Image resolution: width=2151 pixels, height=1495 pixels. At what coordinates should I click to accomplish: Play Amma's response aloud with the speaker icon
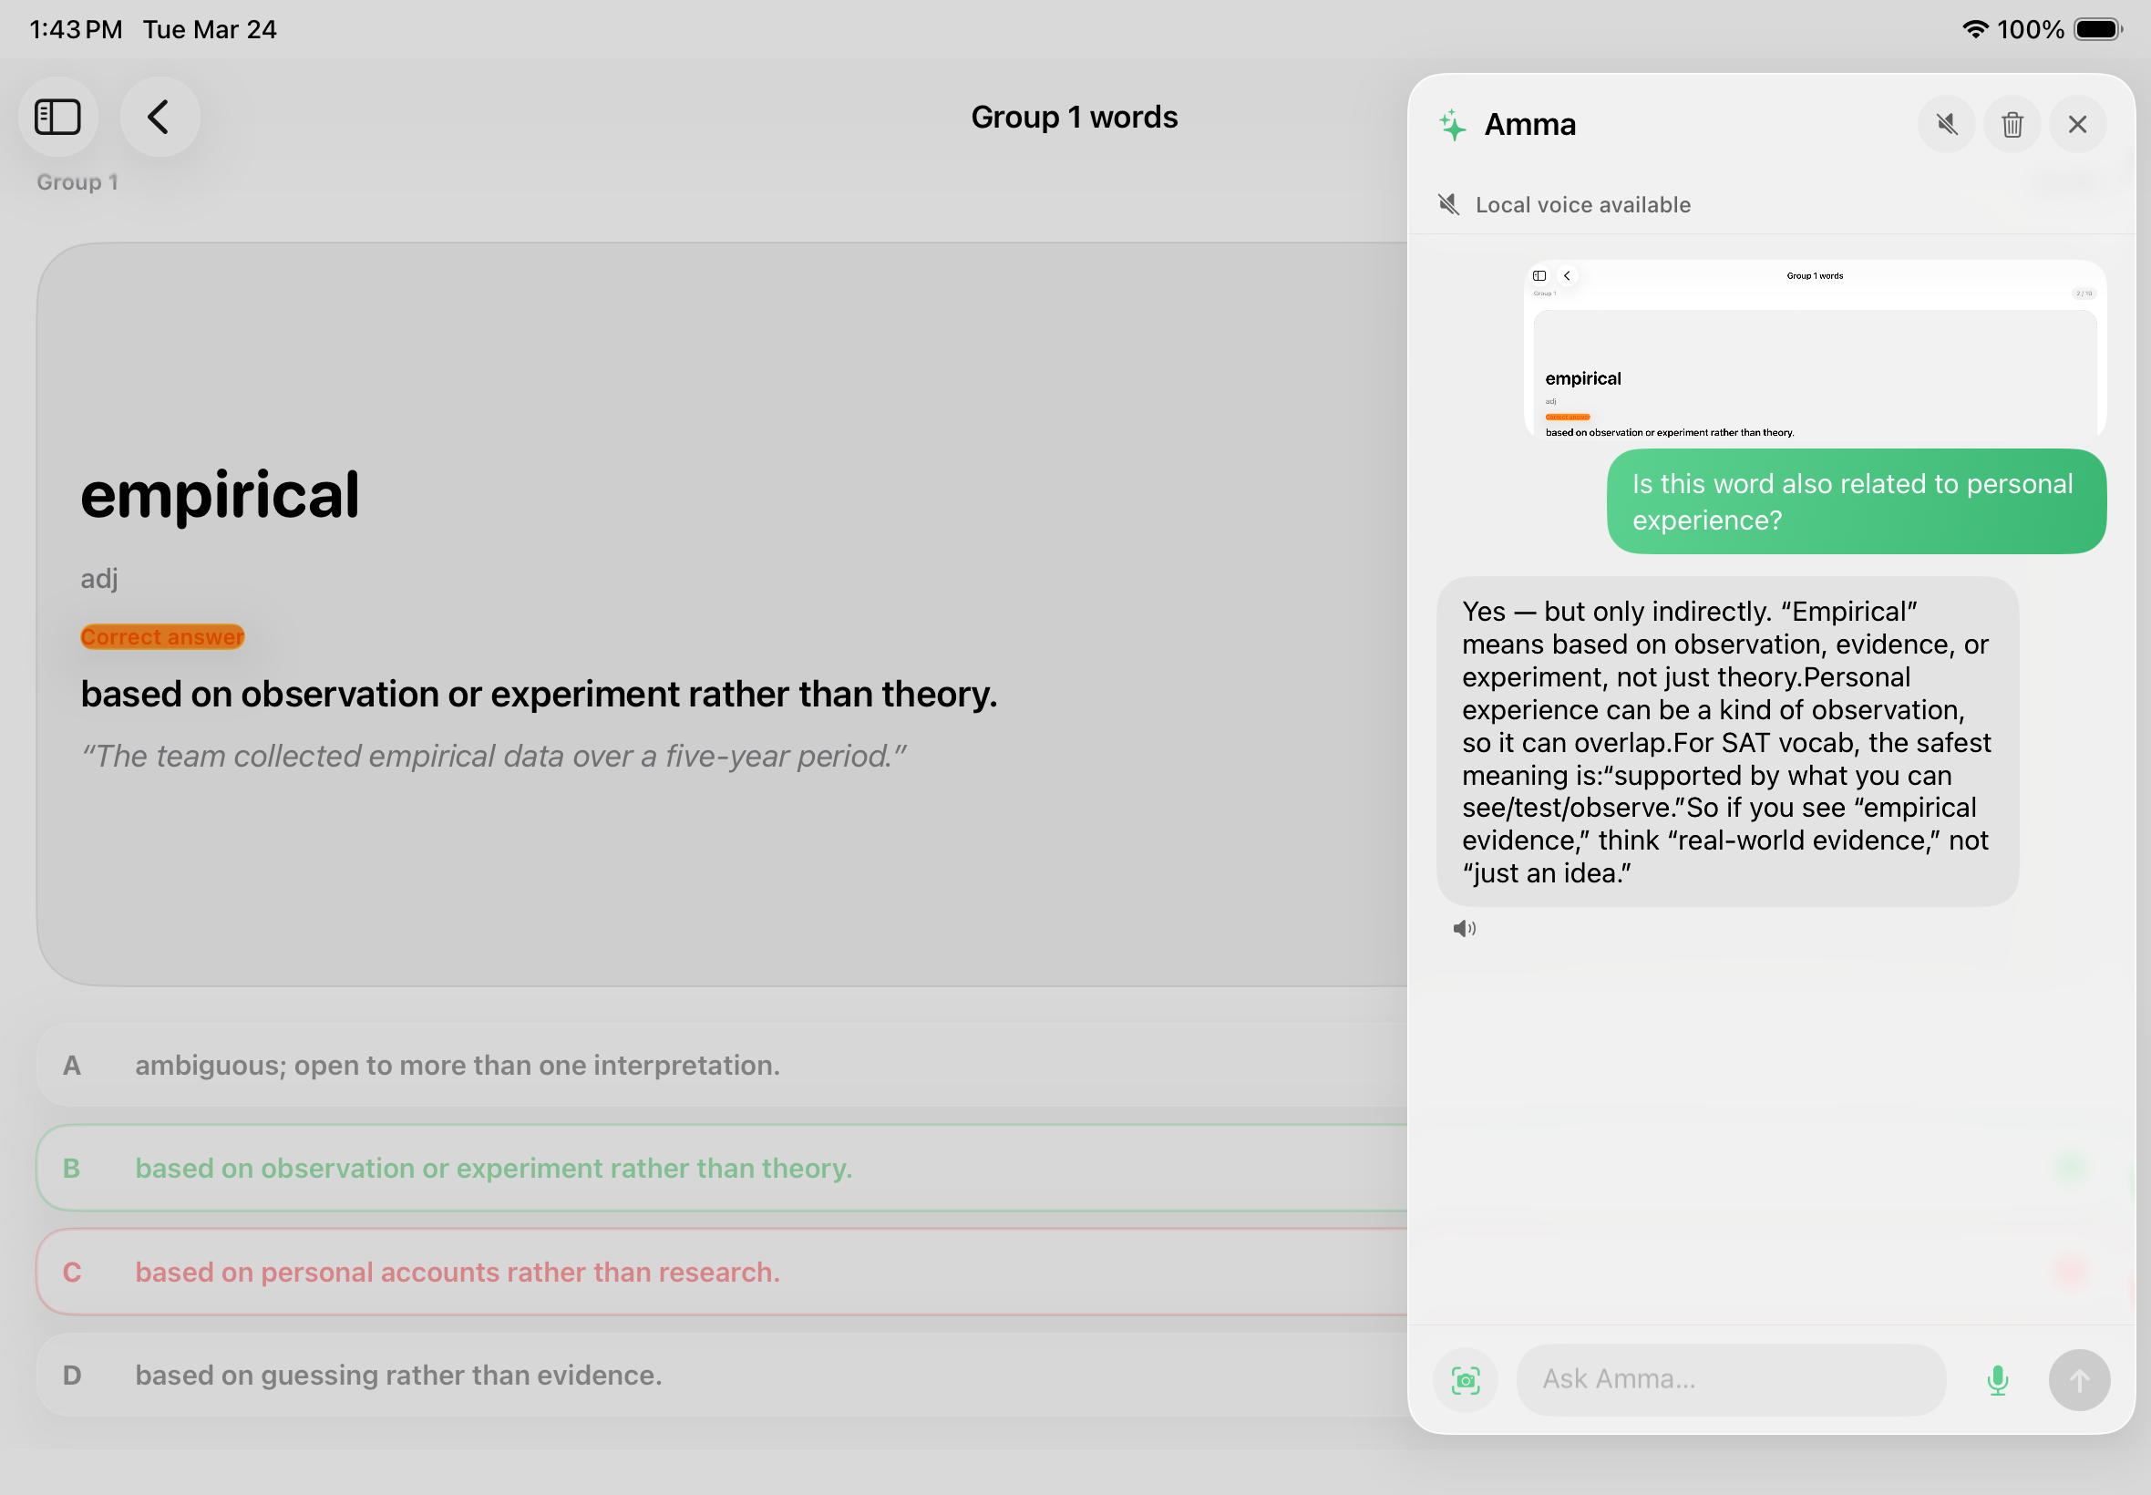coord(1464,928)
